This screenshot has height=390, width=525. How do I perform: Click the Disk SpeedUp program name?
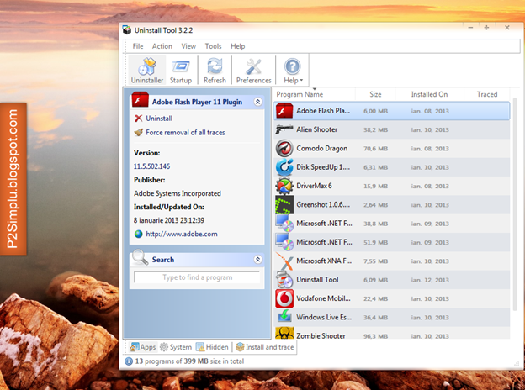tap(323, 167)
